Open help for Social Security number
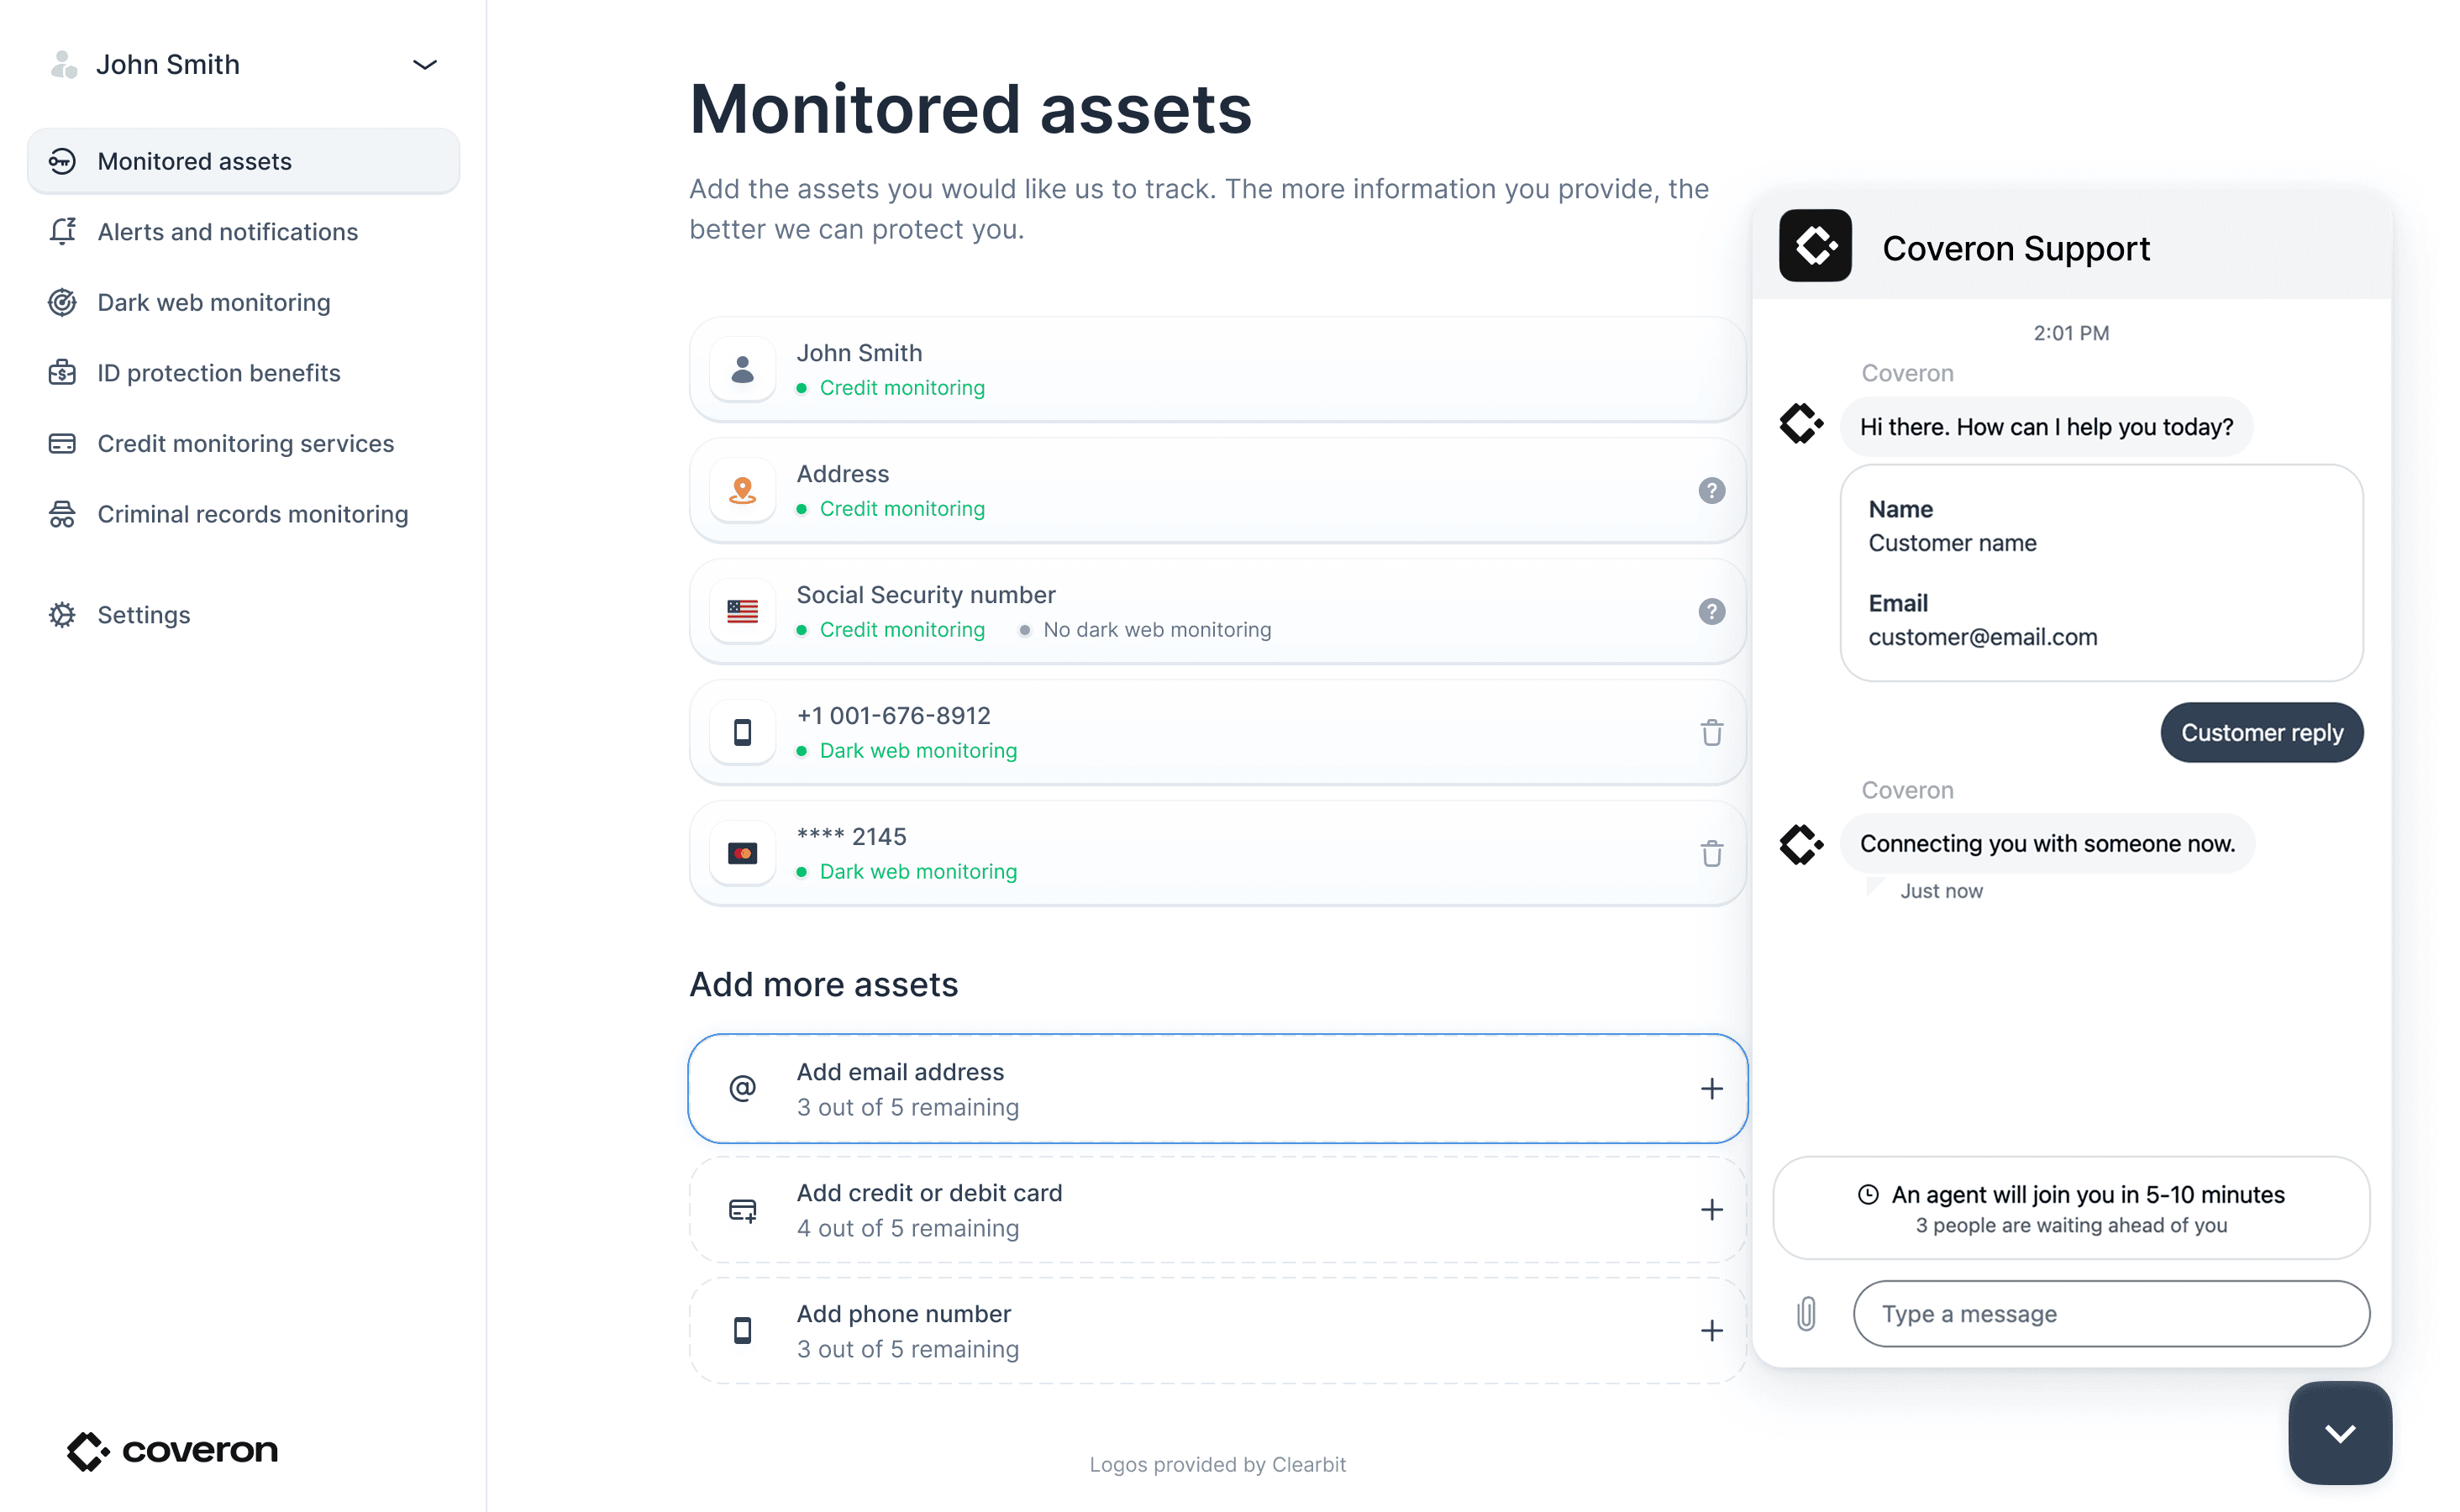The image size is (2460, 1512). point(1712,612)
